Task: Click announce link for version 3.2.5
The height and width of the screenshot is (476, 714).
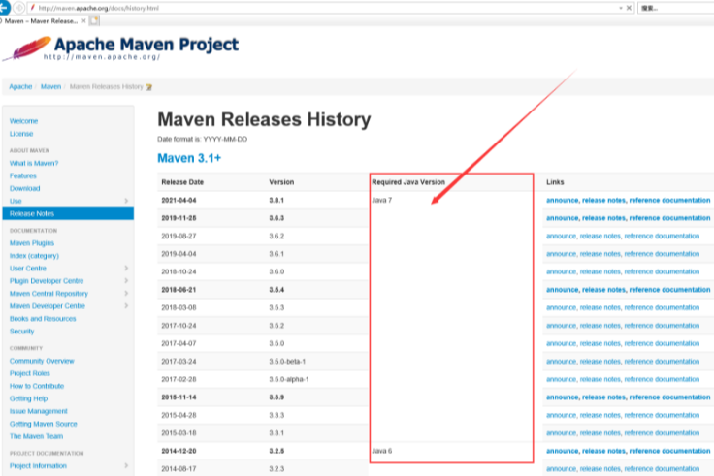Action: [x=563, y=451]
